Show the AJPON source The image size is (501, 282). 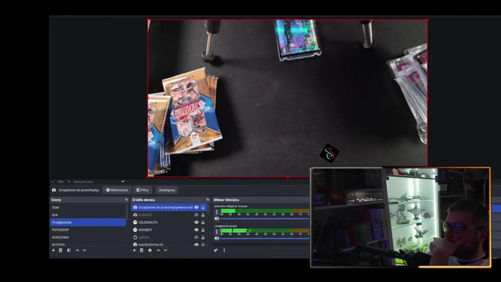tap(196, 237)
